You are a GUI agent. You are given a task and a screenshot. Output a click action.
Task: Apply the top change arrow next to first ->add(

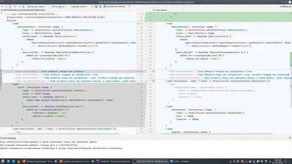click(138, 24)
